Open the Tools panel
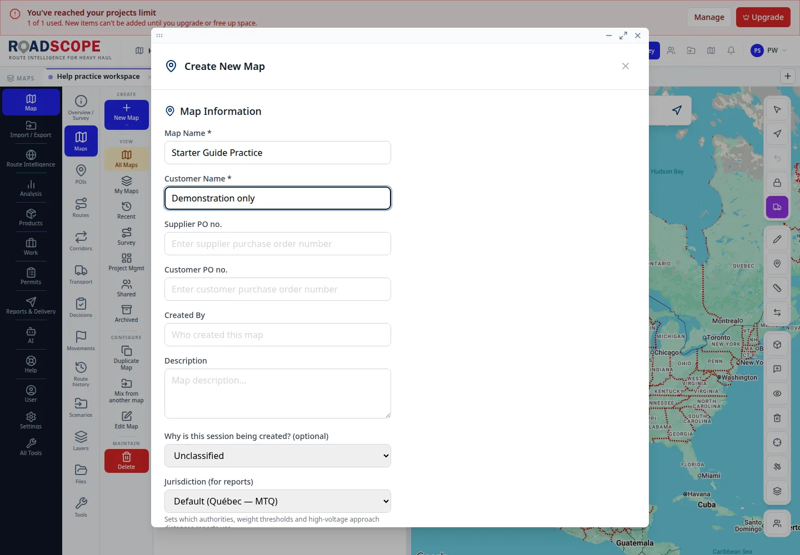Screen dimensions: 800x555 tap(81, 507)
